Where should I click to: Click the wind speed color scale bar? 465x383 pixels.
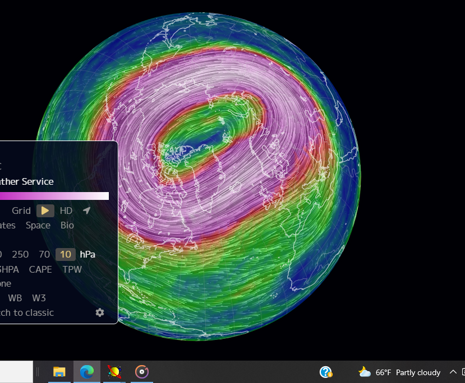[54, 196]
